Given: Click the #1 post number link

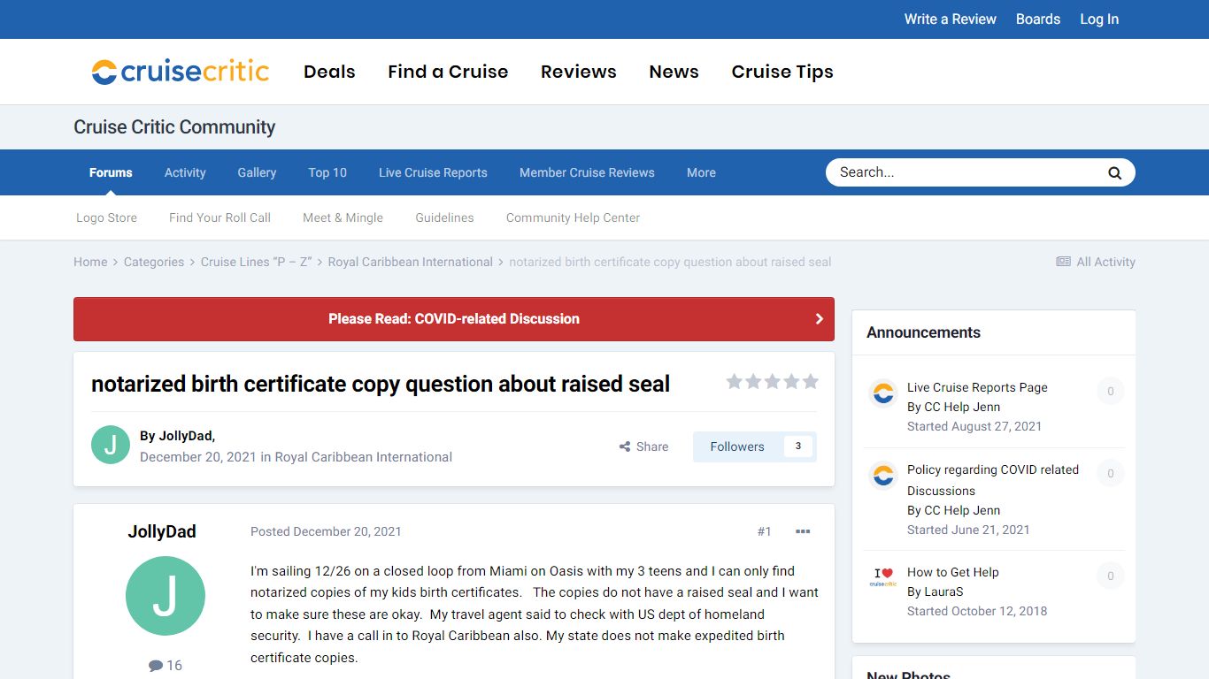Looking at the screenshot, I should [765, 531].
